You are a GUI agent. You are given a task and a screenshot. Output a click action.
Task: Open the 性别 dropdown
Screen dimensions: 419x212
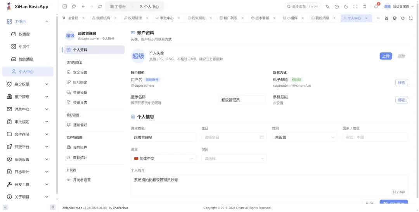point(305,137)
